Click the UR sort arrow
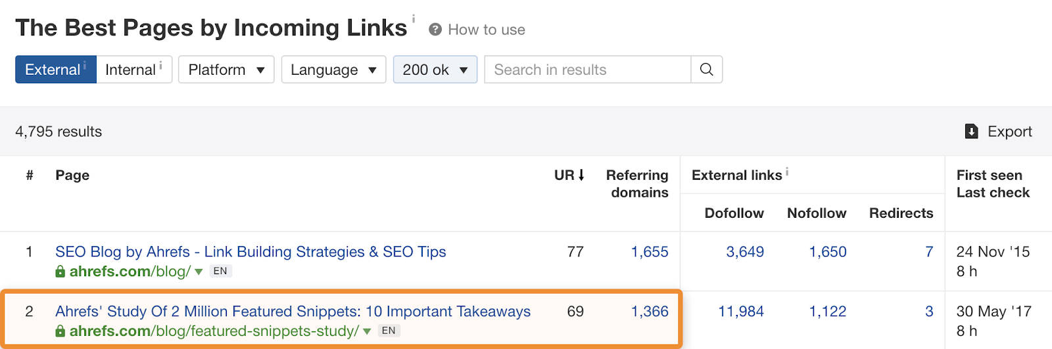Viewport: 1052px width, 349px height. 581,175
